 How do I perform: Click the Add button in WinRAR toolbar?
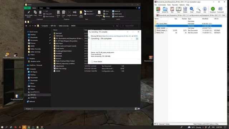[x=158, y=10]
